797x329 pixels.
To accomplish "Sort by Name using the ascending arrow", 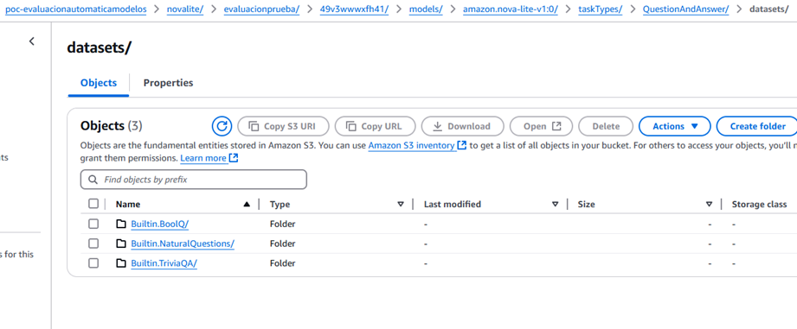I will pos(247,205).
